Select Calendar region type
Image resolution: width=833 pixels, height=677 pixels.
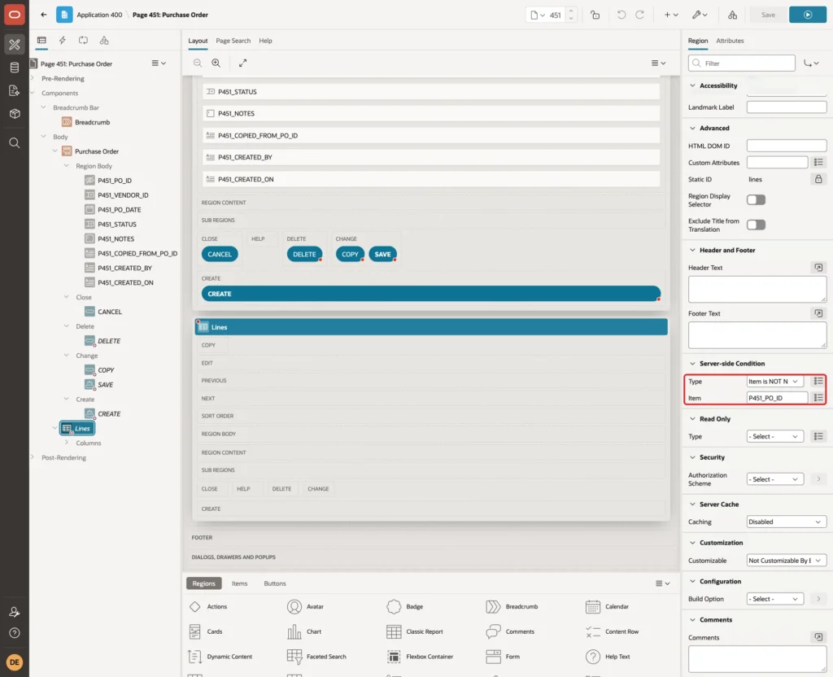click(607, 606)
